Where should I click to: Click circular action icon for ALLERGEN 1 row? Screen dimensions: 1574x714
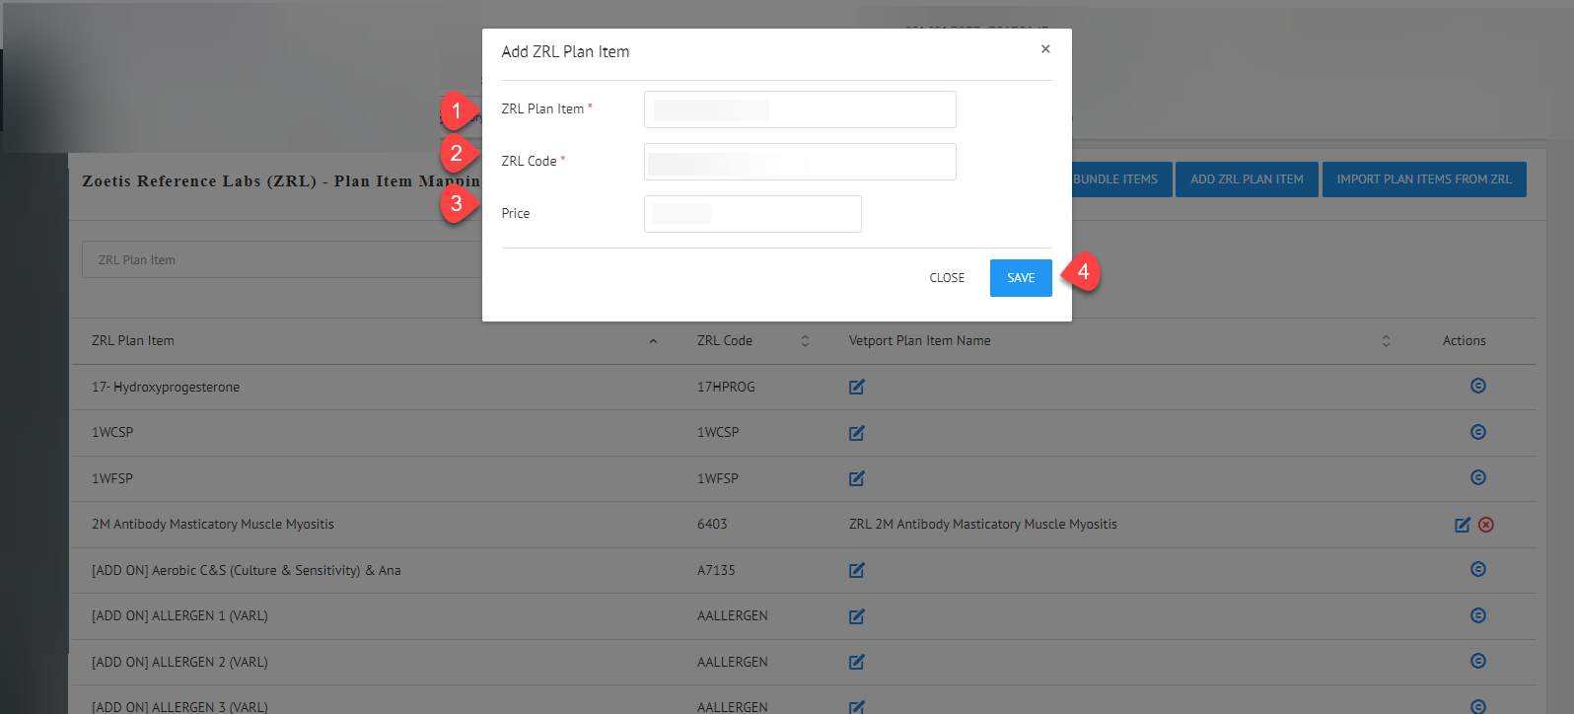coord(1478,615)
